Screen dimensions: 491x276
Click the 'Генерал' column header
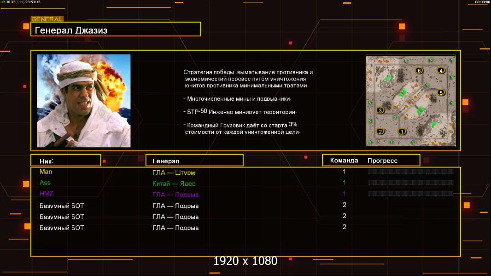(194, 161)
